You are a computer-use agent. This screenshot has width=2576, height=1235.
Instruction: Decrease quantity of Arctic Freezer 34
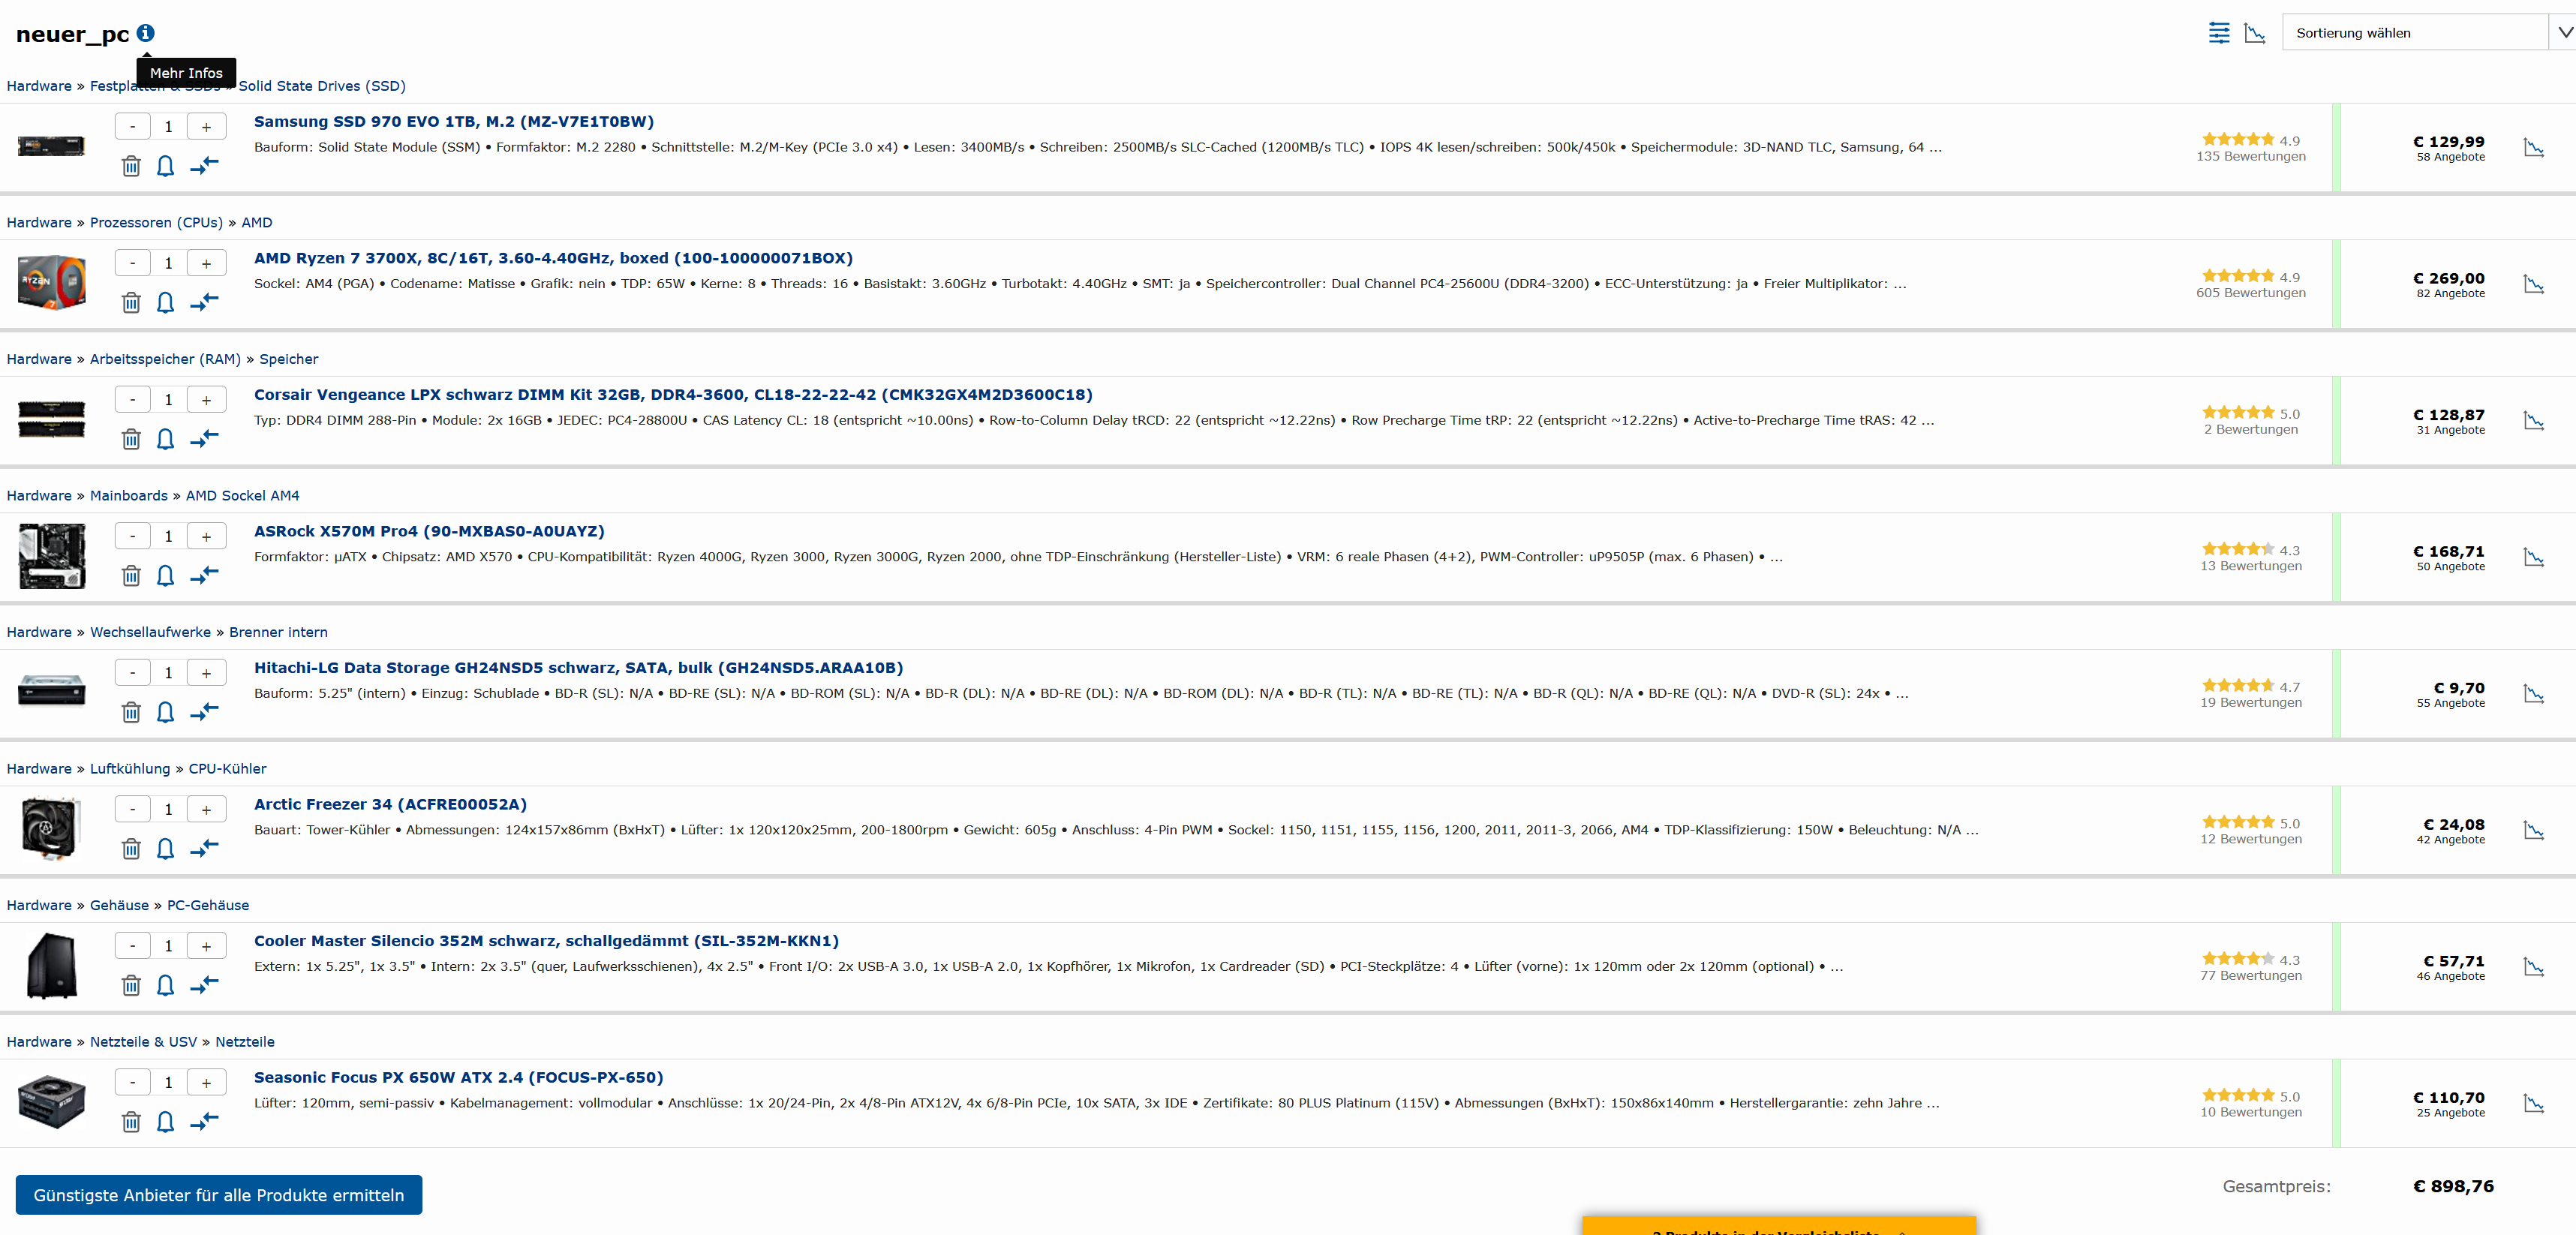(x=132, y=809)
